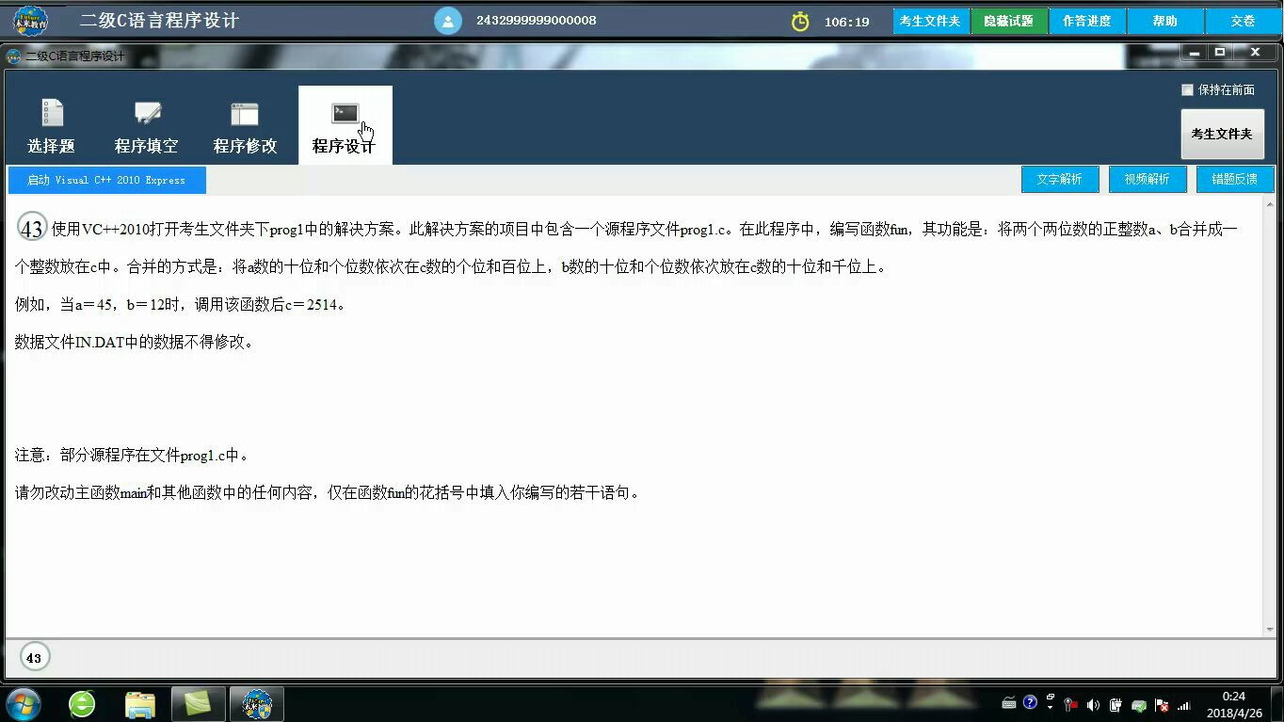Viewport: 1284px width, 722px height.
Task: Enable the 保持在前面 checkbox
Action: click(1187, 89)
